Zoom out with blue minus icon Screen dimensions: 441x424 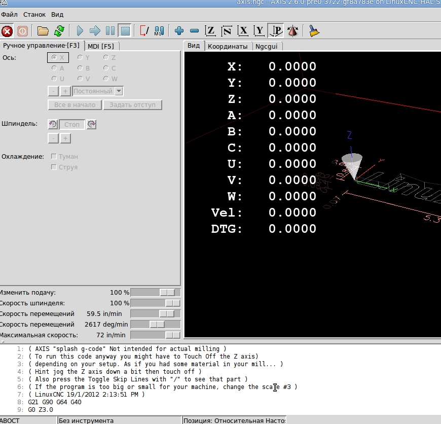click(x=194, y=31)
